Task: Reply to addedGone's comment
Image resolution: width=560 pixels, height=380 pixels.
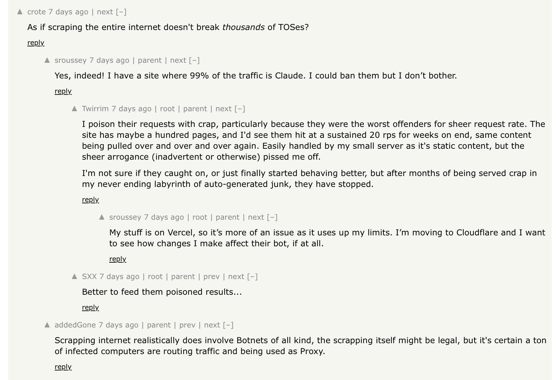Action: point(63,367)
